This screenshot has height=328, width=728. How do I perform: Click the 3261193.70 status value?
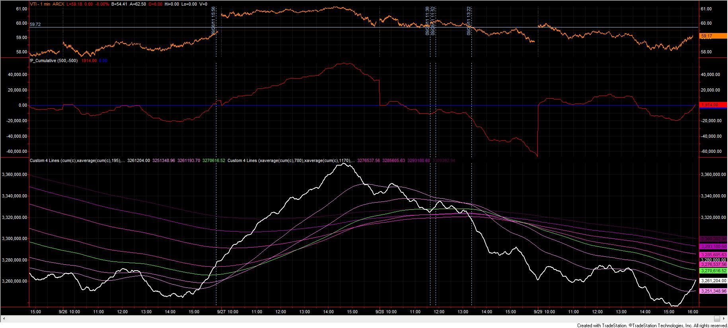[189, 160]
